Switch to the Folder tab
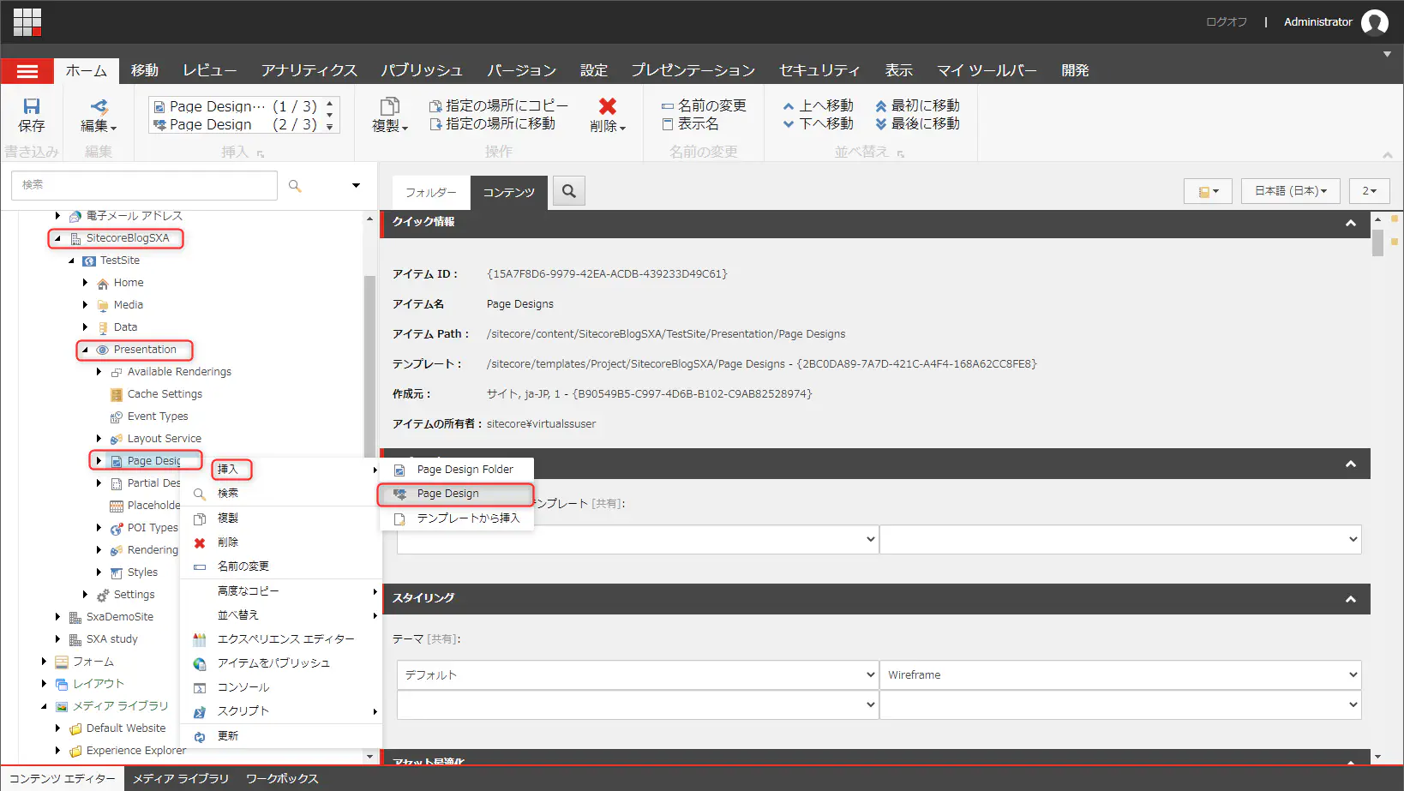 point(431,193)
